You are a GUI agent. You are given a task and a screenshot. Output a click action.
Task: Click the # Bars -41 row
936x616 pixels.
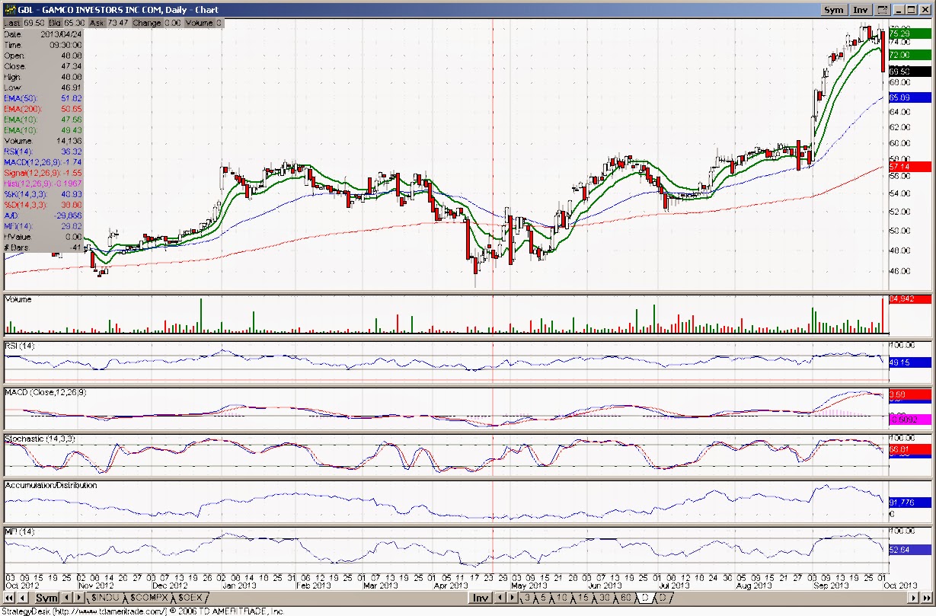click(43, 247)
